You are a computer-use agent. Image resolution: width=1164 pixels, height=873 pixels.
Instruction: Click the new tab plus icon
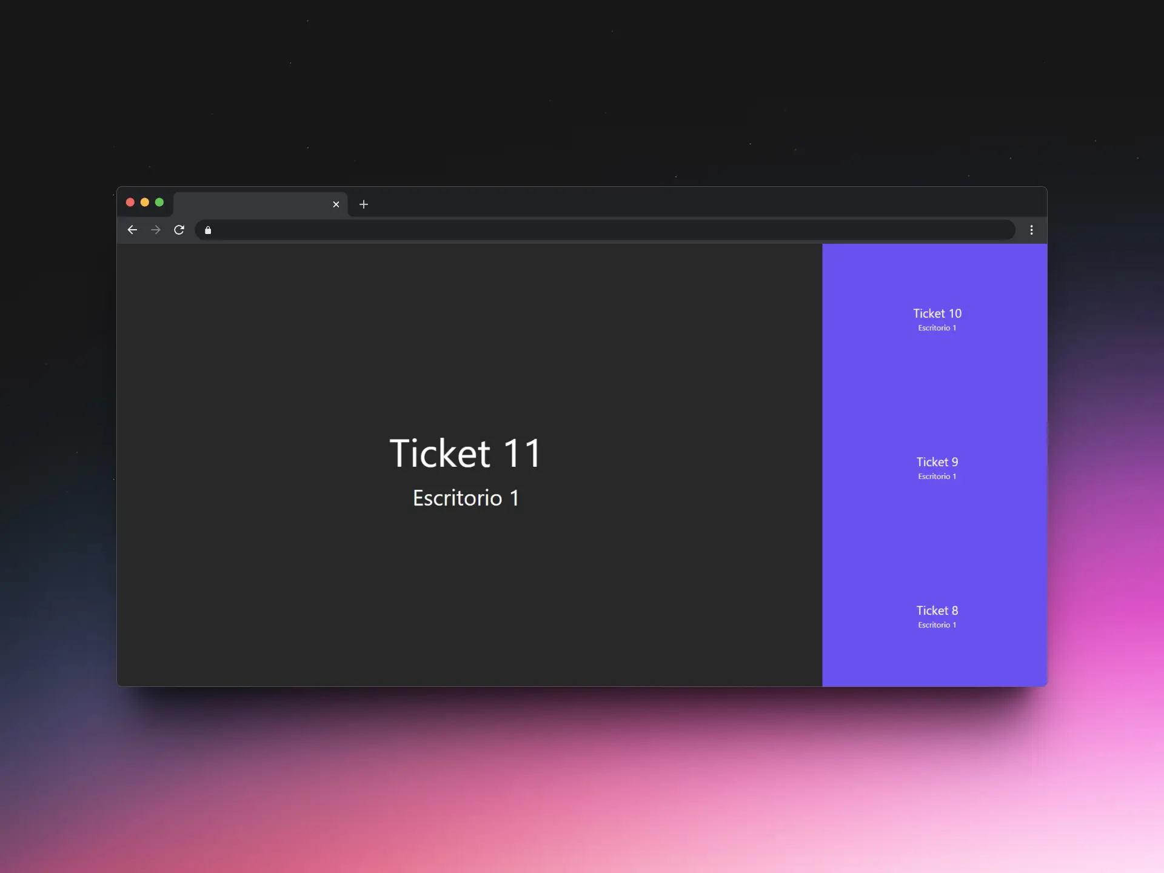(x=363, y=204)
